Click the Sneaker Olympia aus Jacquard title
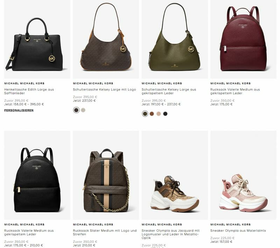This screenshot has width=280, height=248. point(171,234)
